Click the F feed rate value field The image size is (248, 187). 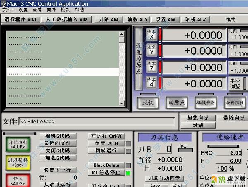229,161
